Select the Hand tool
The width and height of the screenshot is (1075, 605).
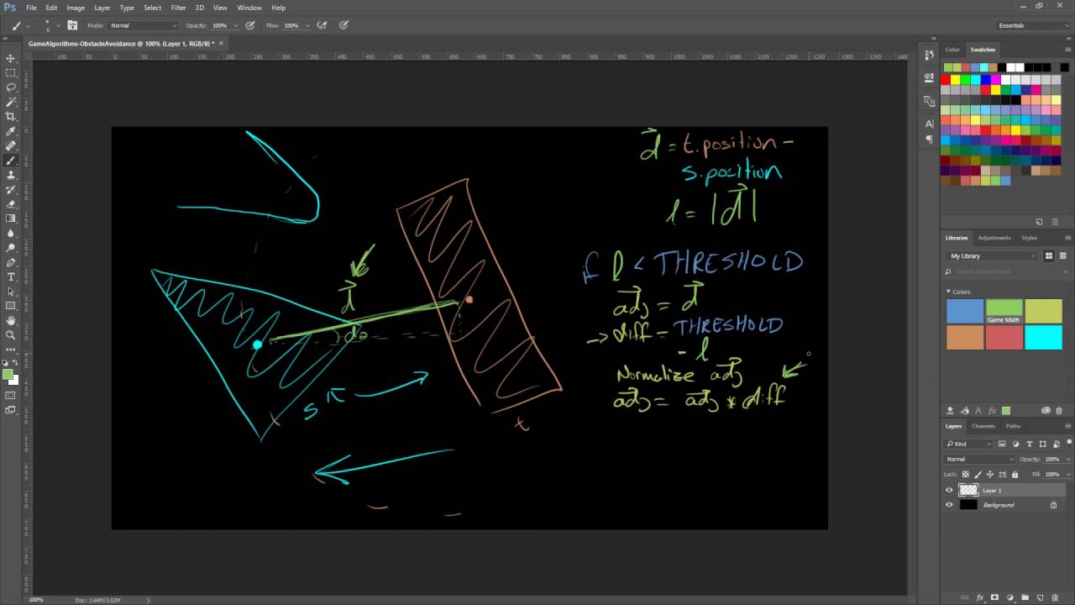click(x=11, y=320)
